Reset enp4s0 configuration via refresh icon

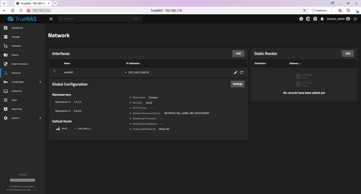pos(242,72)
